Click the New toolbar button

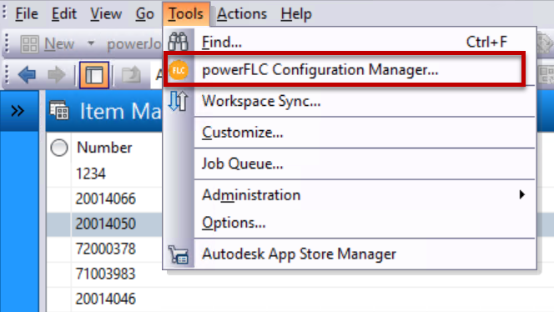(x=48, y=44)
